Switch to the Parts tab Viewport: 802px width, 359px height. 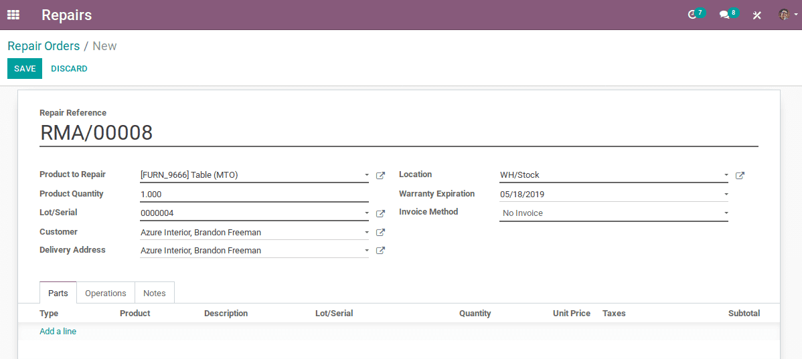click(x=58, y=293)
